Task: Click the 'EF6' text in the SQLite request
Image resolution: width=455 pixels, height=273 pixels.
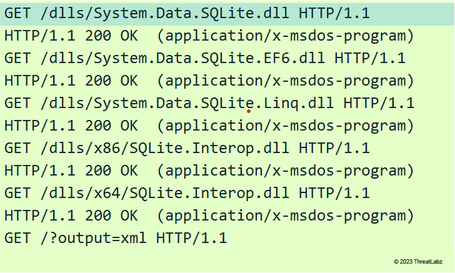Action: 275,58
